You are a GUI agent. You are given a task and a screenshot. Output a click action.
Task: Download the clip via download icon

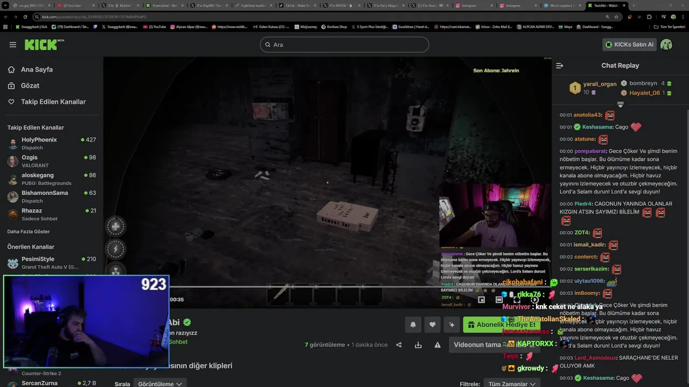pos(418,345)
